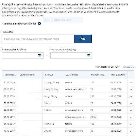
Task: Expand row with 20 mg / 25 mg
Action: pyautogui.click(x=131, y=90)
